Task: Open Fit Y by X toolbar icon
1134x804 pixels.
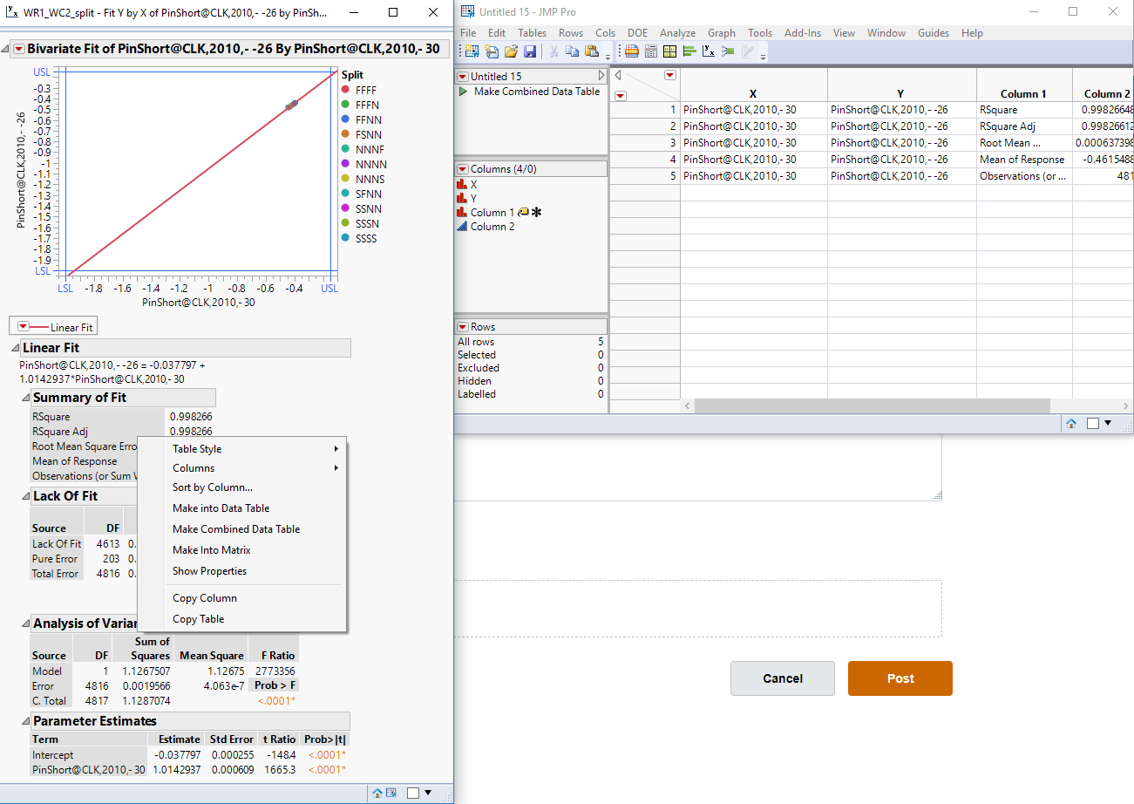Action: [x=708, y=51]
